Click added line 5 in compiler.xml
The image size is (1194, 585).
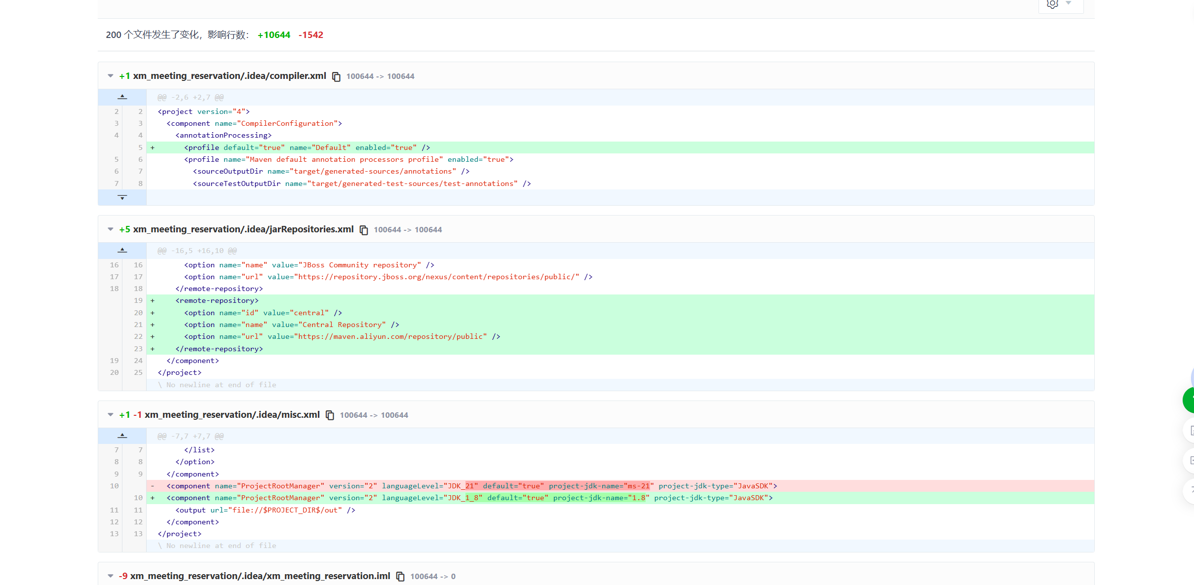tap(306, 147)
